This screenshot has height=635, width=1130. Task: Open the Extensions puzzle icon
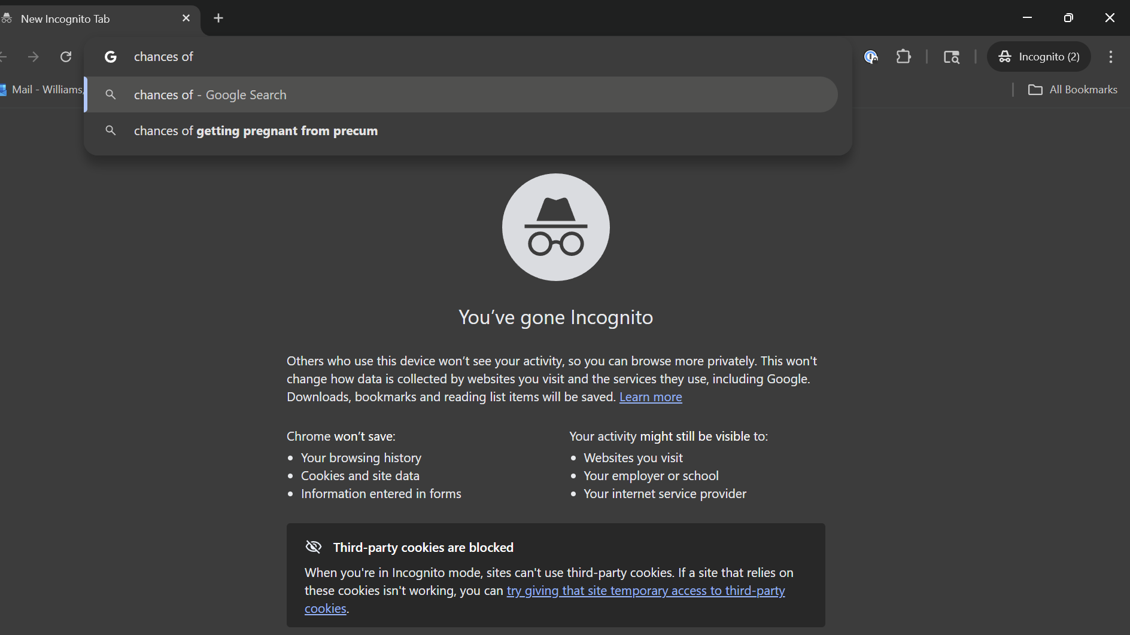coord(904,57)
